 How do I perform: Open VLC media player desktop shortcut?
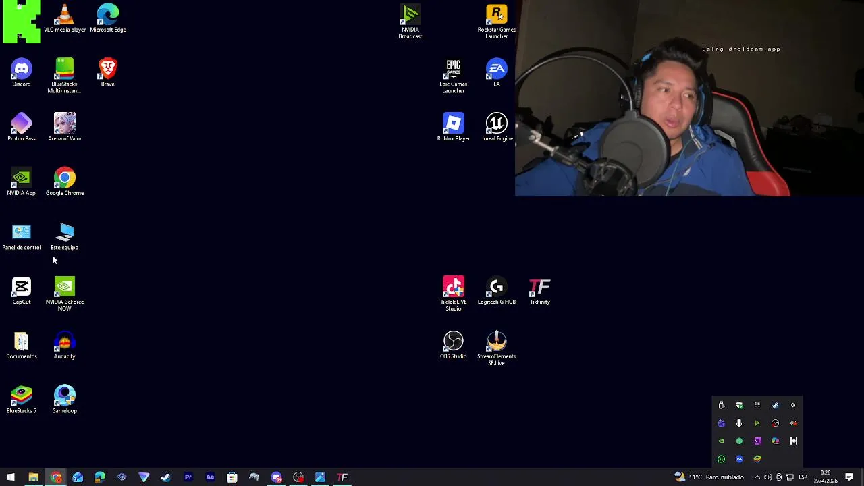tap(65, 18)
